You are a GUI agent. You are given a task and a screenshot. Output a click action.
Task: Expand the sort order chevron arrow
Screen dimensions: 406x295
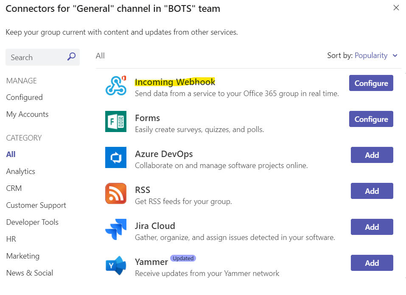[395, 55]
